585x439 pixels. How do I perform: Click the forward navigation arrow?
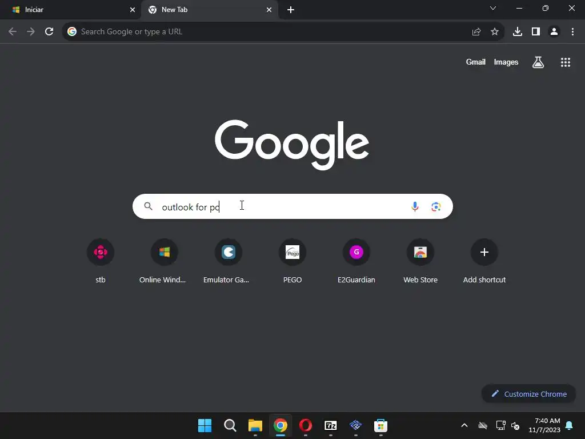(31, 32)
